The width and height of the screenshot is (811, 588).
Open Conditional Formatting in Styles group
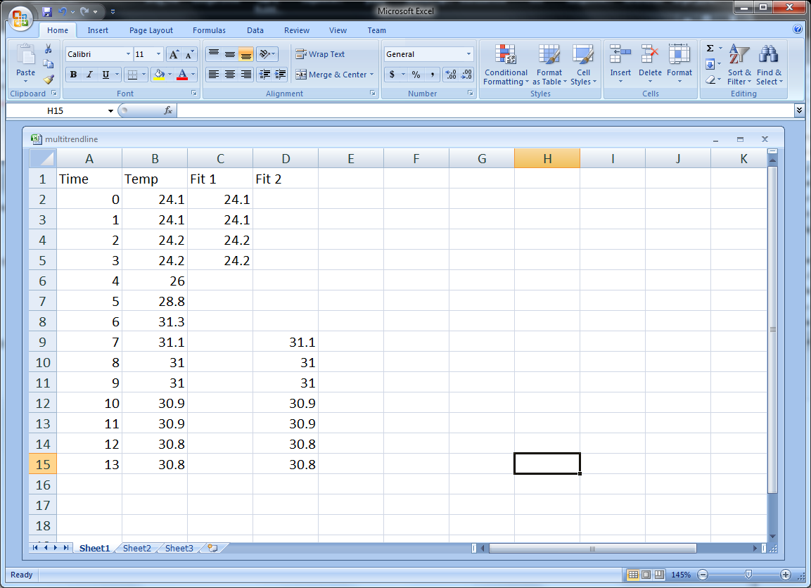coord(506,65)
